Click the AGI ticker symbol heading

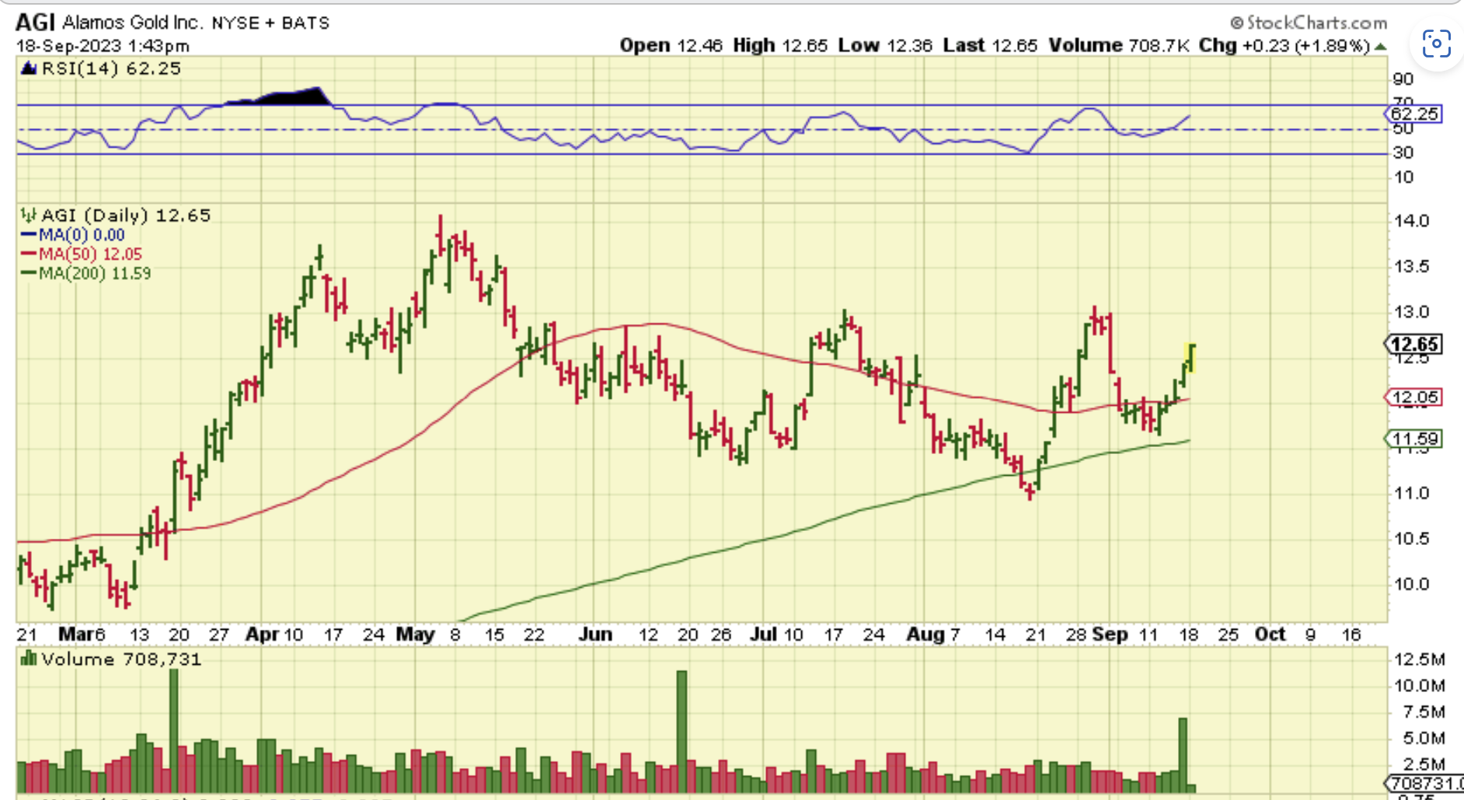35,22
